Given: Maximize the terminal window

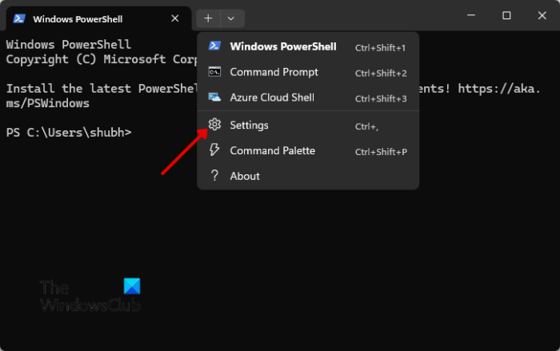Looking at the screenshot, I should tap(506, 16).
